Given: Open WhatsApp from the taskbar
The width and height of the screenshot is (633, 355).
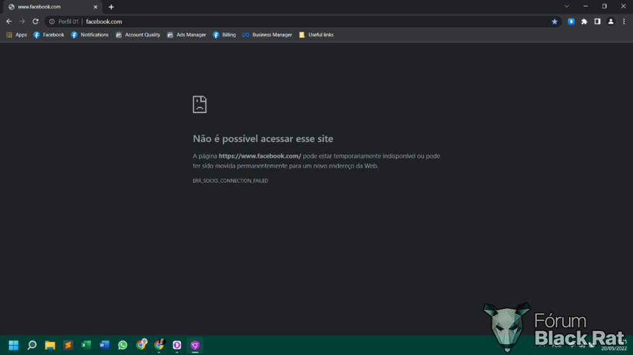Looking at the screenshot, I should (x=123, y=346).
